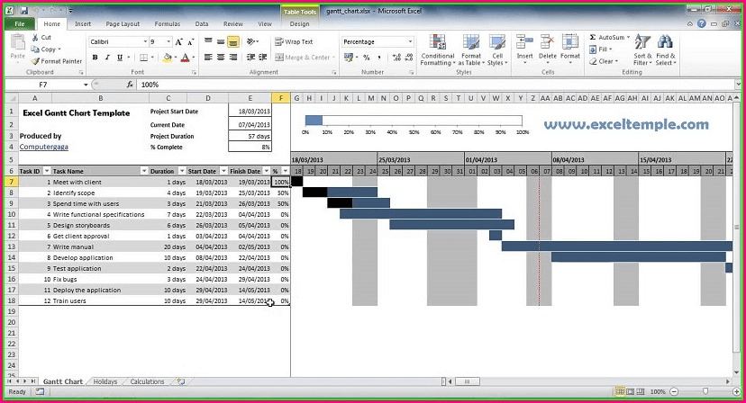Select Top Align icon
746x403 pixels.
click(208, 41)
